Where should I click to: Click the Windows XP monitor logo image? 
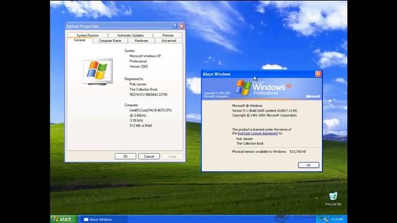click(x=97, y=72)
